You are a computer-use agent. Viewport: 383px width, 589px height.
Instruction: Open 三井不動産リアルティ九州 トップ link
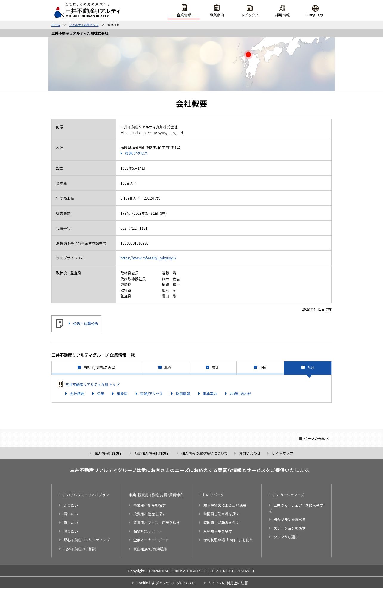point(92,385)
